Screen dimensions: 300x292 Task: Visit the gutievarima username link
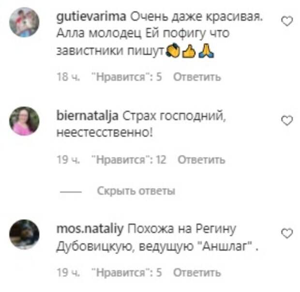click(91, 17)
